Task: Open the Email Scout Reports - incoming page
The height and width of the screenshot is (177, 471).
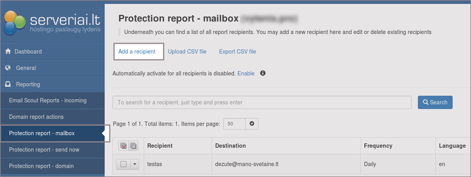Action: tap(48, 100)
